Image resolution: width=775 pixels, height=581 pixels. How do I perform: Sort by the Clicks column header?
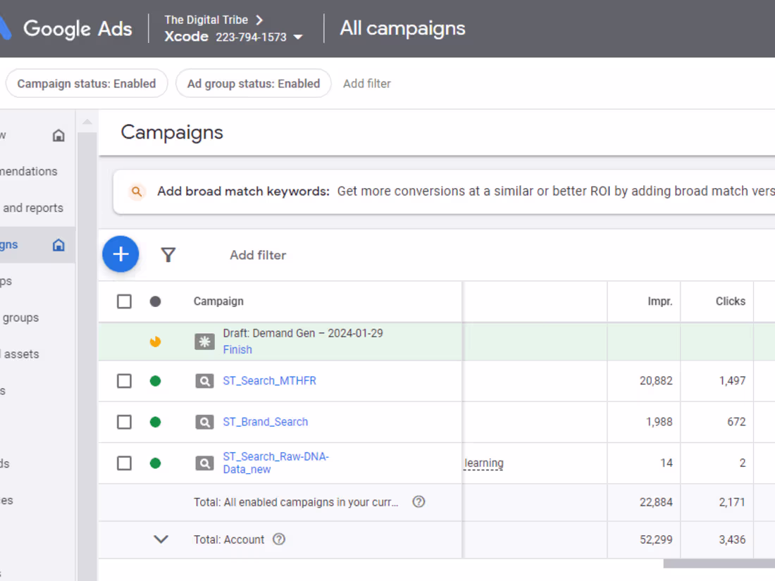pos(730,301)
